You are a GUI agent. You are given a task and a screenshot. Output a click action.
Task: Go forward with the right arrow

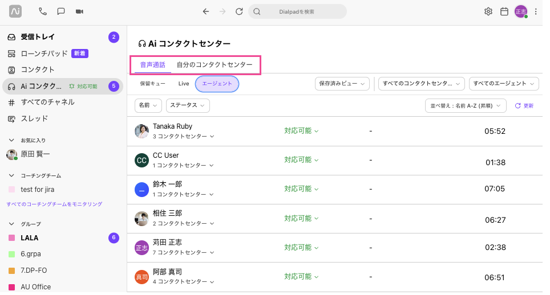tap(223, 11)
